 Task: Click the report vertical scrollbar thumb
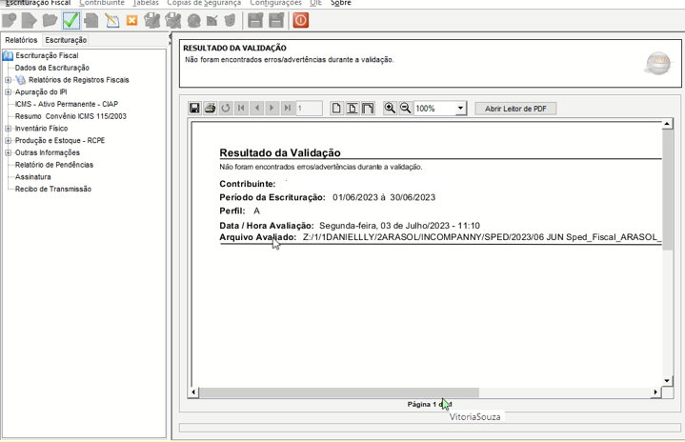pos(667,190)
